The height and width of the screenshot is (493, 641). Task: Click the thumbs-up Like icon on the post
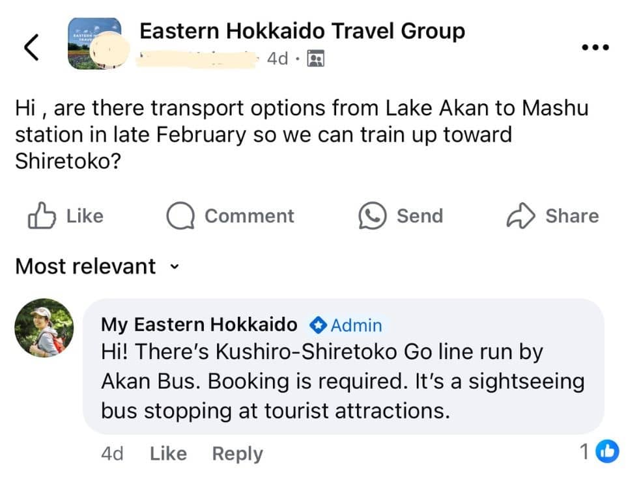tap(42, 215)
